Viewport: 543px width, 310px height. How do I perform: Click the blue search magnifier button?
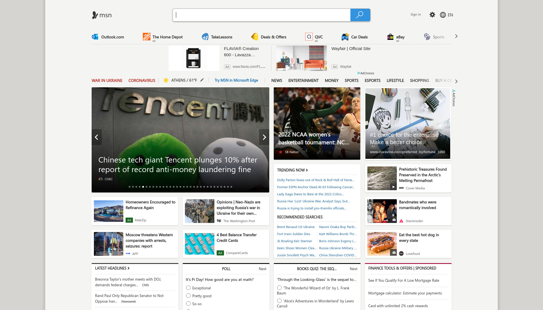[x=360, y=15]
